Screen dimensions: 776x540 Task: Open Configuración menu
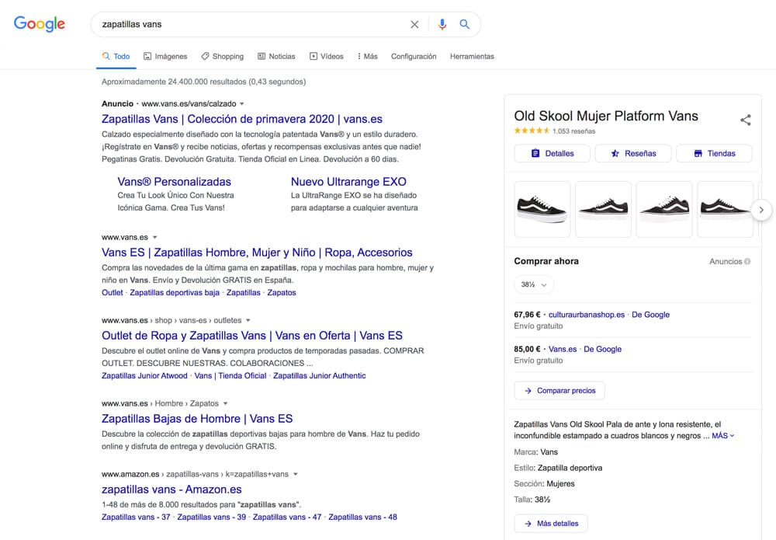pos(414,57)
